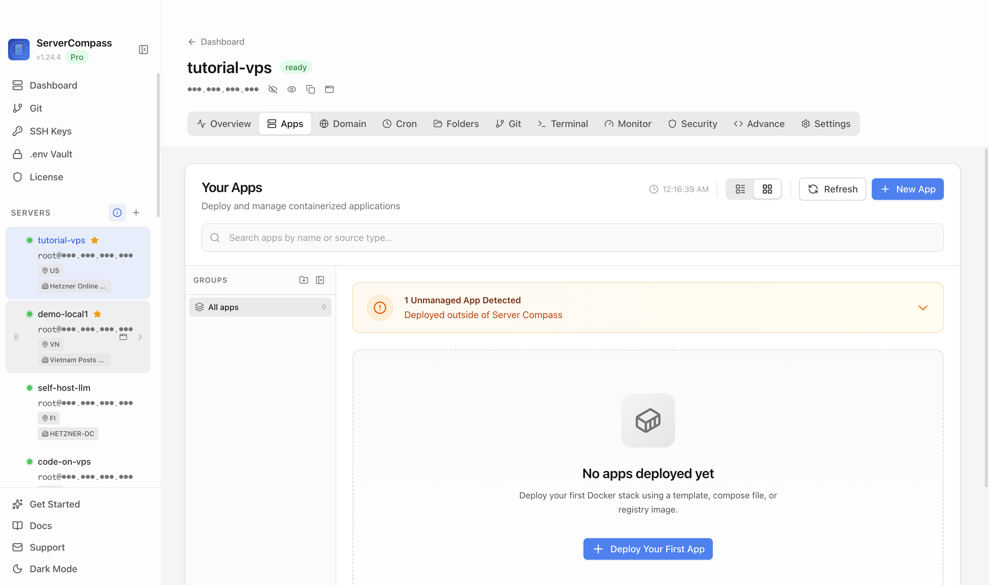Click the ServerCompass app logo

pyautogui.click(x=19, y=50)
